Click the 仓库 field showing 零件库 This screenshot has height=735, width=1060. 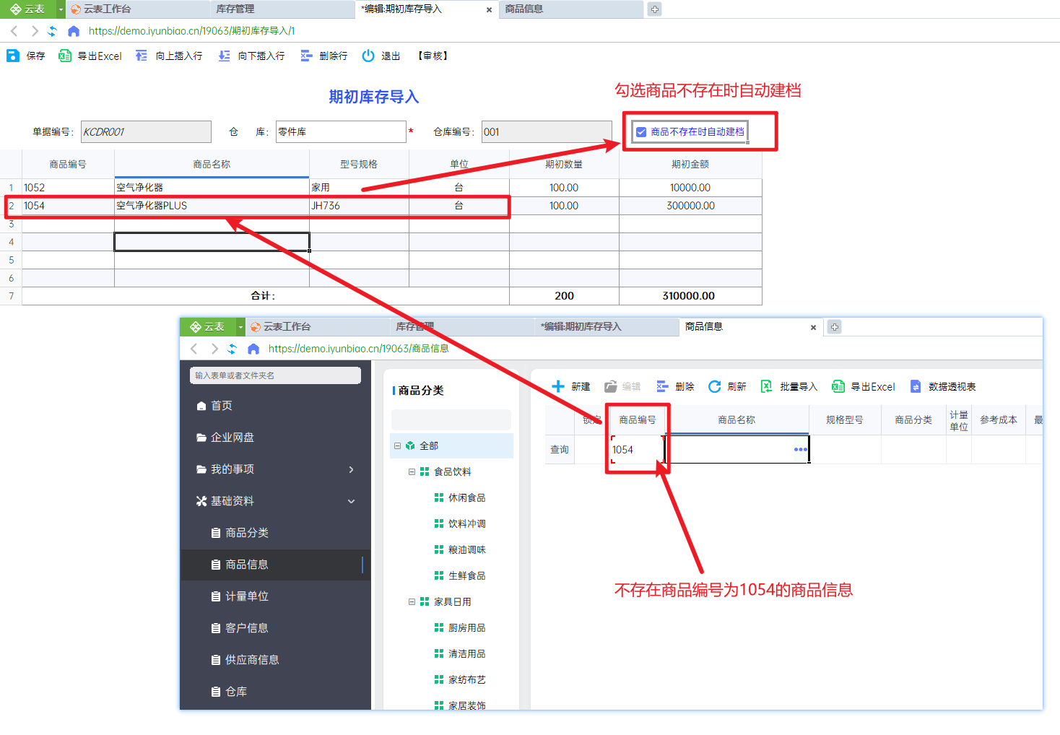[341, 131]
